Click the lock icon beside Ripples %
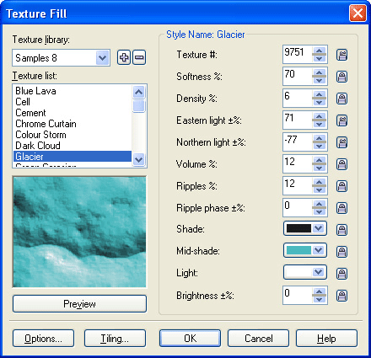The height and width of the screenshot is (358, 371). (341, 186)
